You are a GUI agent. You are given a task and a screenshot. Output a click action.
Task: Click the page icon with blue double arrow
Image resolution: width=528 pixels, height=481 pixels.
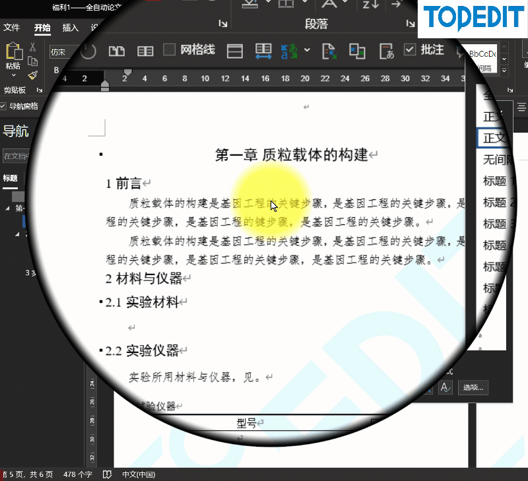click(263, 51)
